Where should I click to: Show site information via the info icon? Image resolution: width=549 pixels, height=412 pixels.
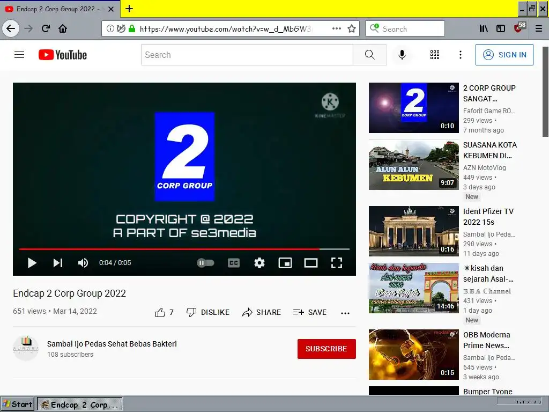tap(110, 28)
